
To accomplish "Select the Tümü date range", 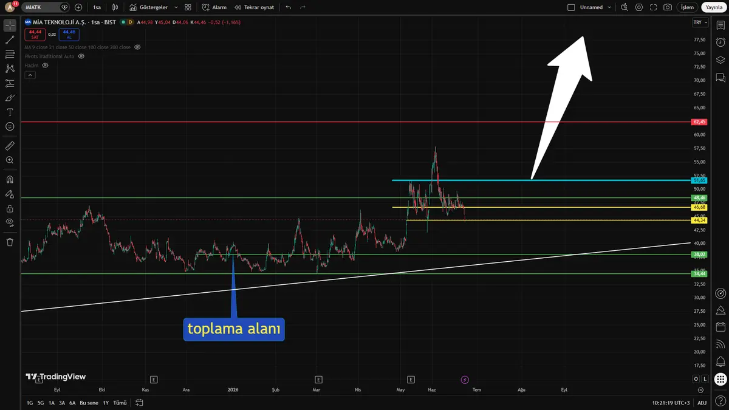I will pyautogui.click(x=120, y=403).
